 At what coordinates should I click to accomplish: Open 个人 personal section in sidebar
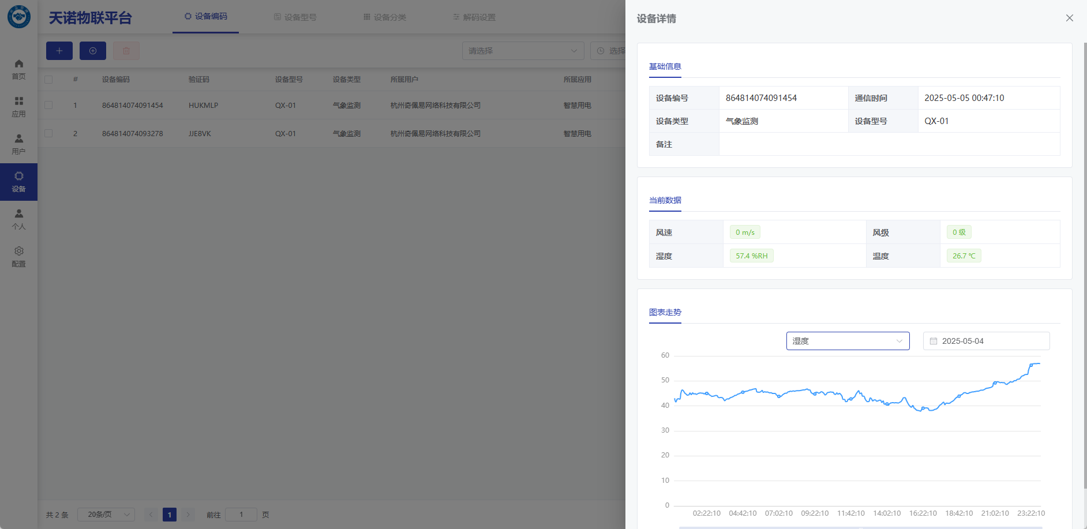tap(18, 219)
